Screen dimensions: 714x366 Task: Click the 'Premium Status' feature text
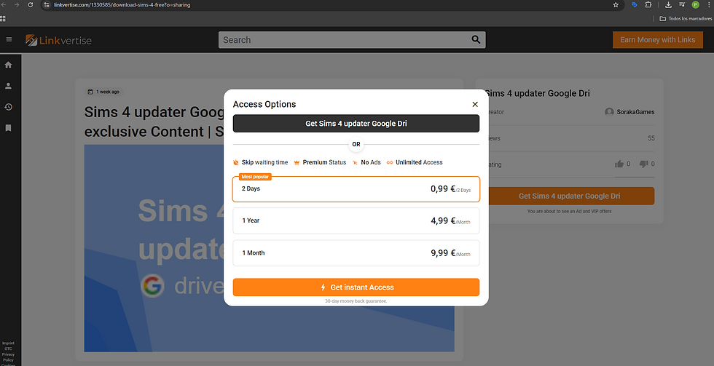[x=324, y=162]
